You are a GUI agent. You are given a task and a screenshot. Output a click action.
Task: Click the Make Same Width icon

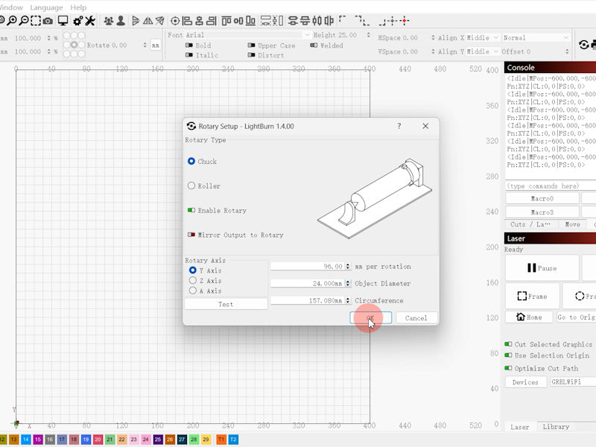coord(266,21)
